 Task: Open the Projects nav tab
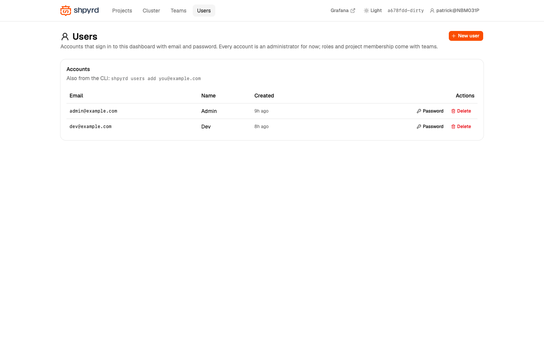122,11
